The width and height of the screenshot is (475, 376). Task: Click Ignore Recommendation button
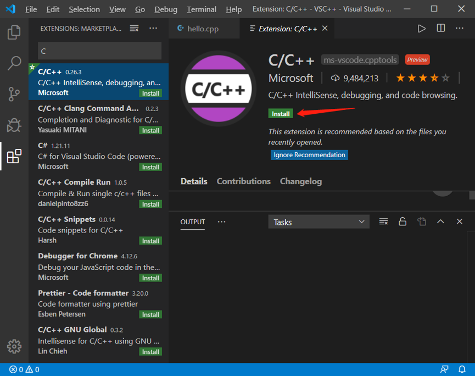[x=309, y=155]
